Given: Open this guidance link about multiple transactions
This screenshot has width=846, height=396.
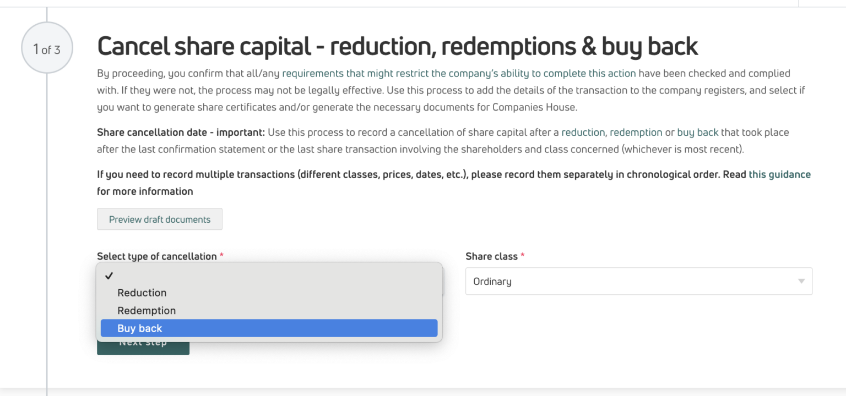Looking at the screenshot, I should tap(779, 174).
